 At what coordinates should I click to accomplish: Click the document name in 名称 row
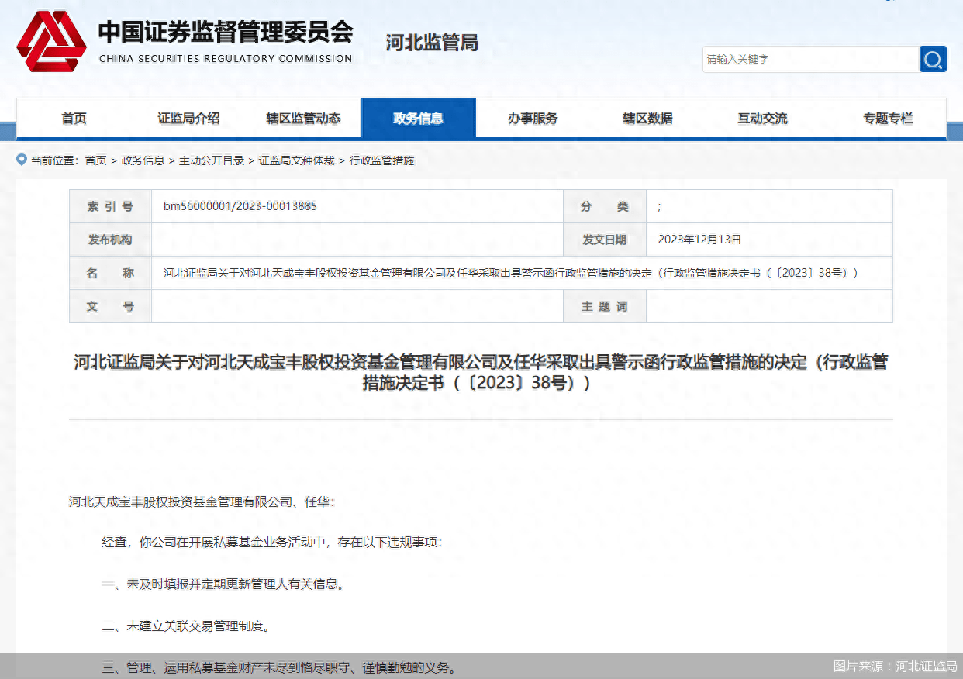[511, 273]
